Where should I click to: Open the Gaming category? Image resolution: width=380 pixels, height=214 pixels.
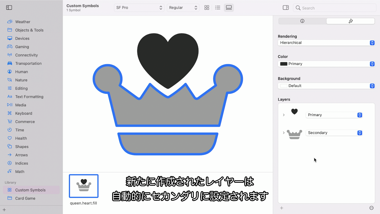[x=31, y=47]
